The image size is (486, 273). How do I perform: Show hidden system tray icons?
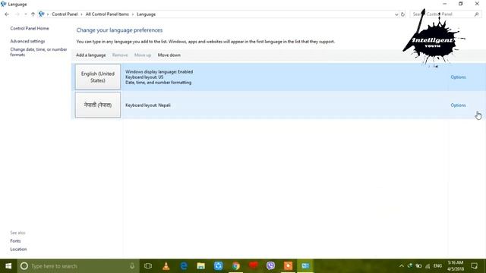402,266
